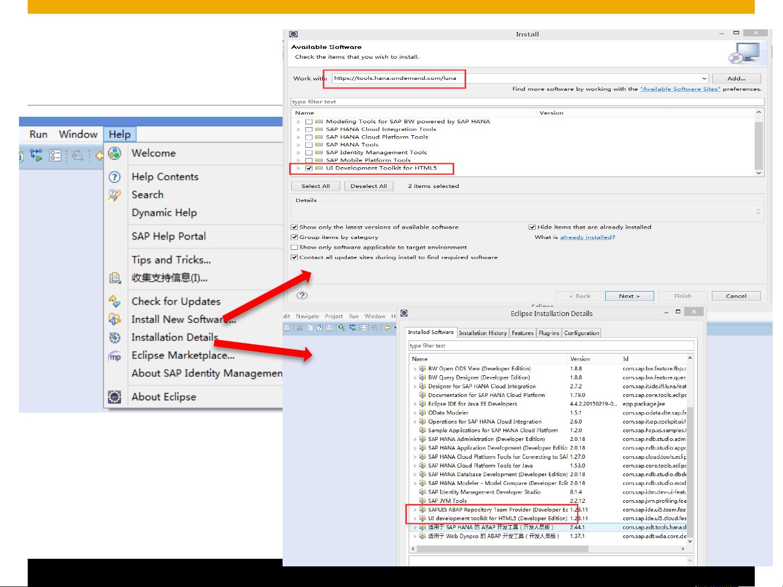The height and width of the screenshot is (587, 783).
Task: Open About Eclipse
Action: point(164,397)
